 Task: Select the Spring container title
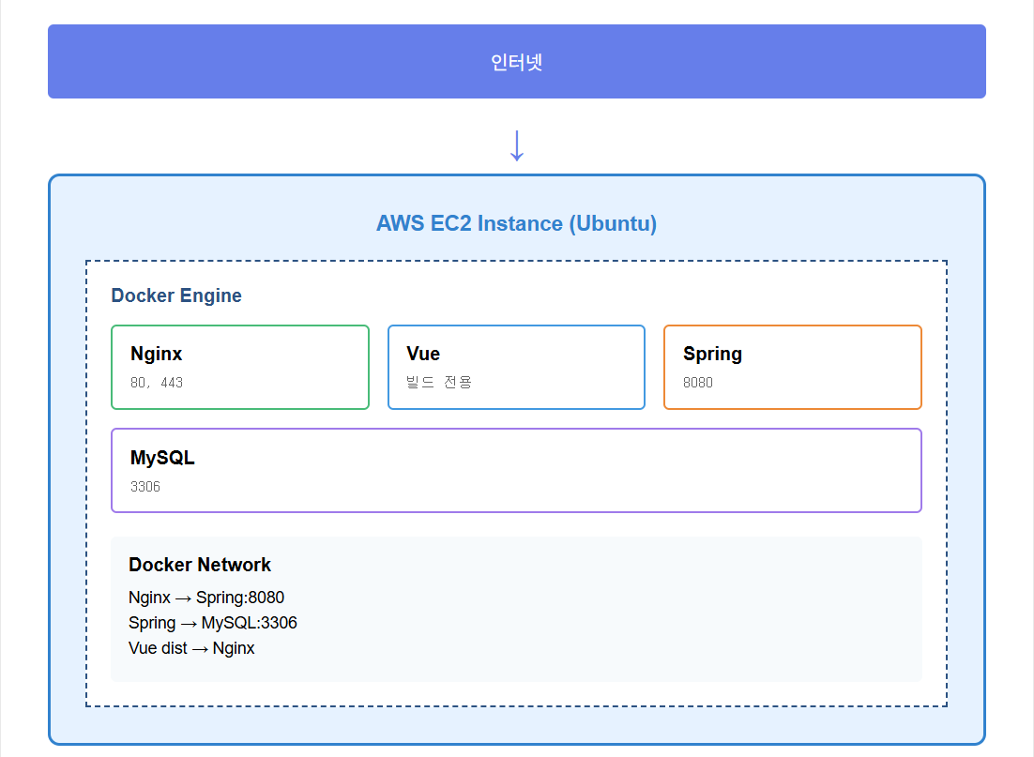712,354
